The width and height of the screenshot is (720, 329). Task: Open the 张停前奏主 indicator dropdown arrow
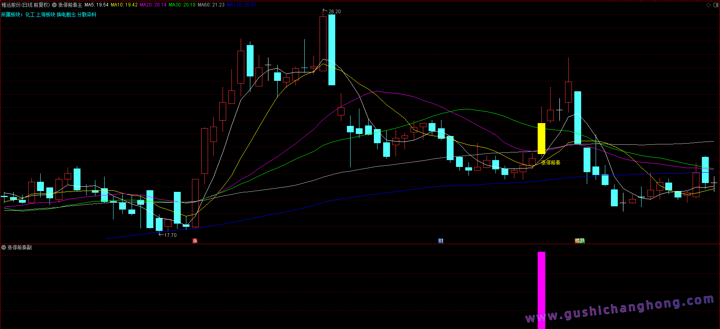pos(54,5)
